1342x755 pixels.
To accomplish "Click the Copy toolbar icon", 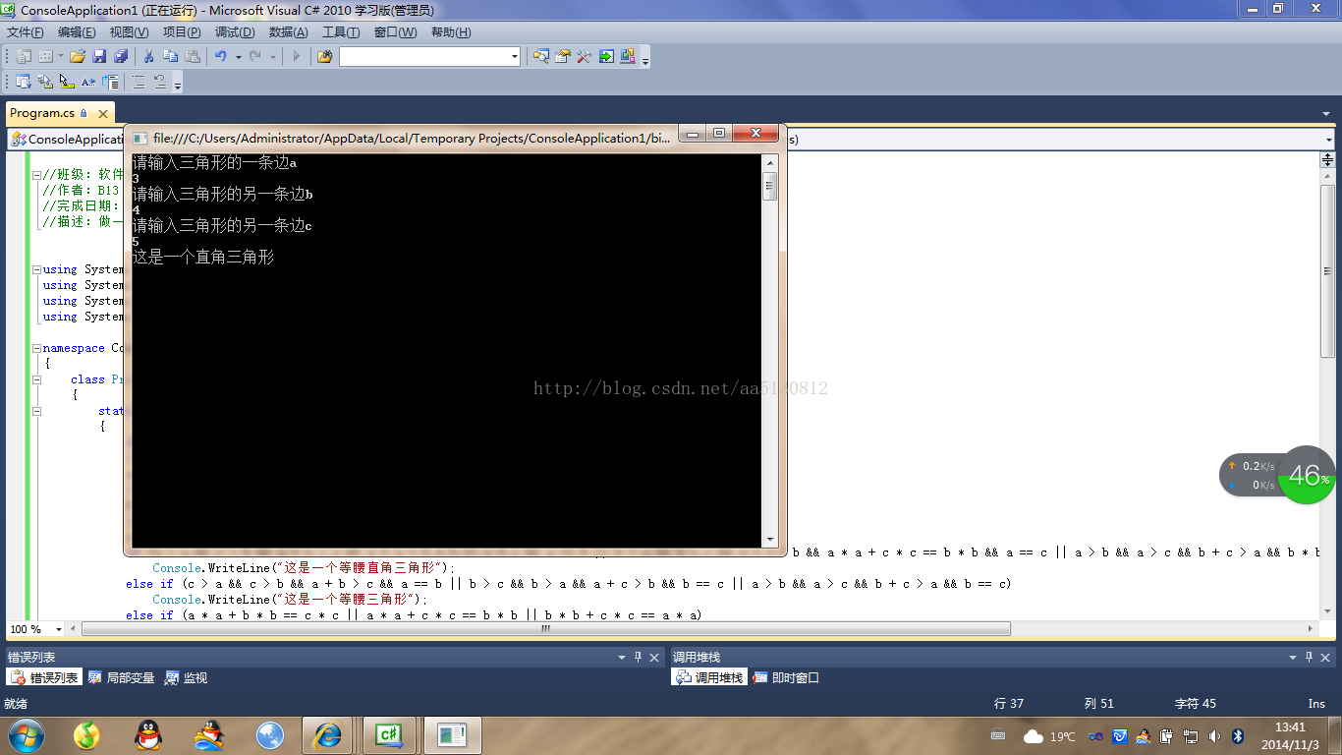I will tap(171, 57).
